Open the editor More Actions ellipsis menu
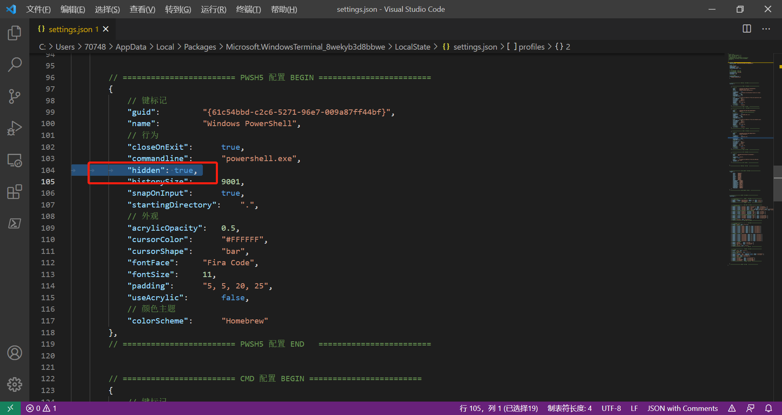This screenshot has width=782, height=415. pos(766,29)
